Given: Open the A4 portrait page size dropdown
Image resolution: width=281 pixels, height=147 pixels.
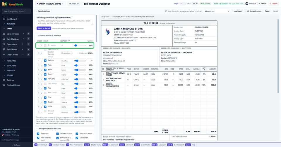Looking at the screenshot, I should coord(217,11).
